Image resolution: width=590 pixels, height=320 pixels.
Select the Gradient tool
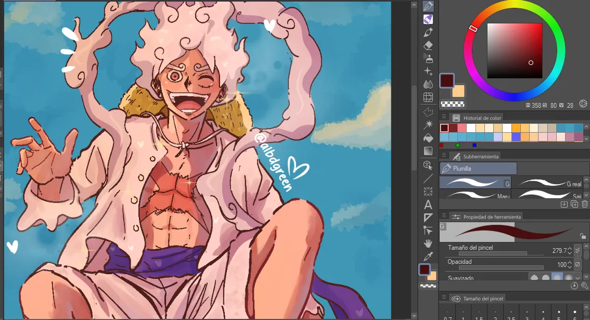pyautogui.click(x=428, y=151)
